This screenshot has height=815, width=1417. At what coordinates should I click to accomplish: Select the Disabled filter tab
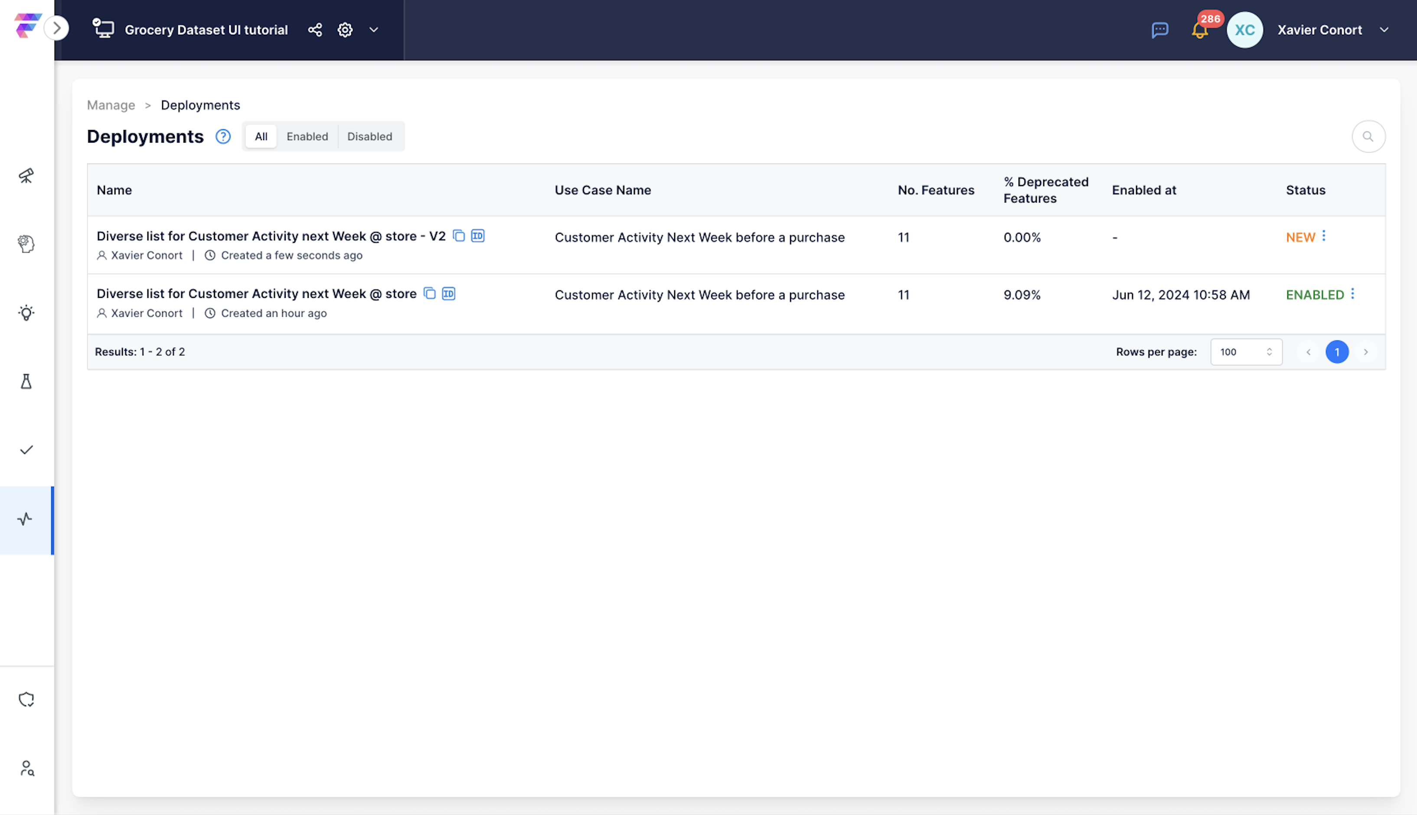(369, 137)
